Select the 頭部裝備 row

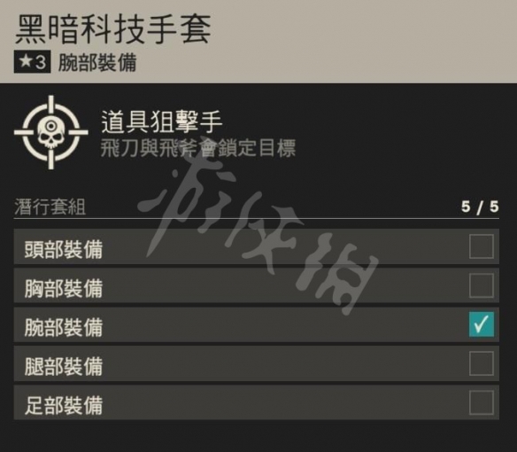tap(256, 246)
